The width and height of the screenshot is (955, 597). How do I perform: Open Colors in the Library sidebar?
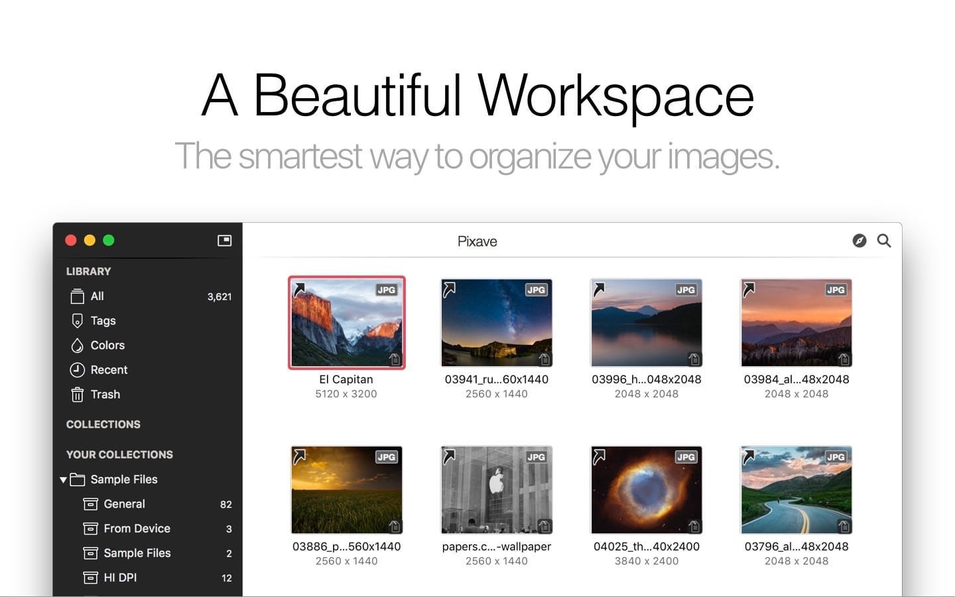coord(107,346)
